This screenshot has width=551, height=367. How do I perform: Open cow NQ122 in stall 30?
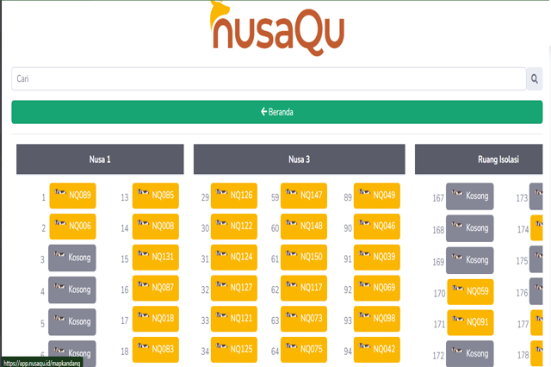coord(234,227)
